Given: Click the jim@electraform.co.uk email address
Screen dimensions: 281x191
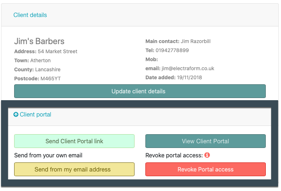Looking at the screenshot, I should tap(188, 68).
